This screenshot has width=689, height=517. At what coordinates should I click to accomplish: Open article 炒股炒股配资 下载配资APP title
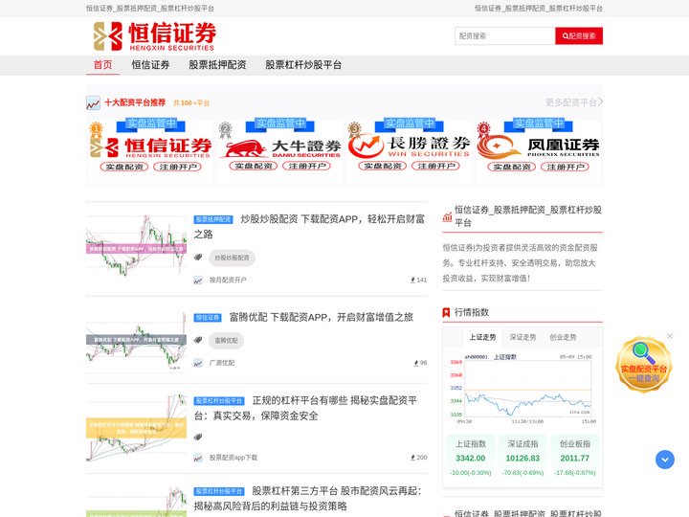tap(309, 226)
